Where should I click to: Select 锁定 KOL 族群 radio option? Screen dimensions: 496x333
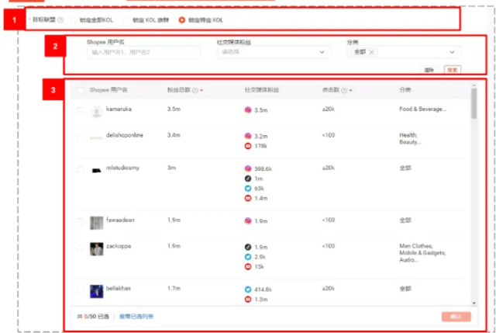click(126, 20)
